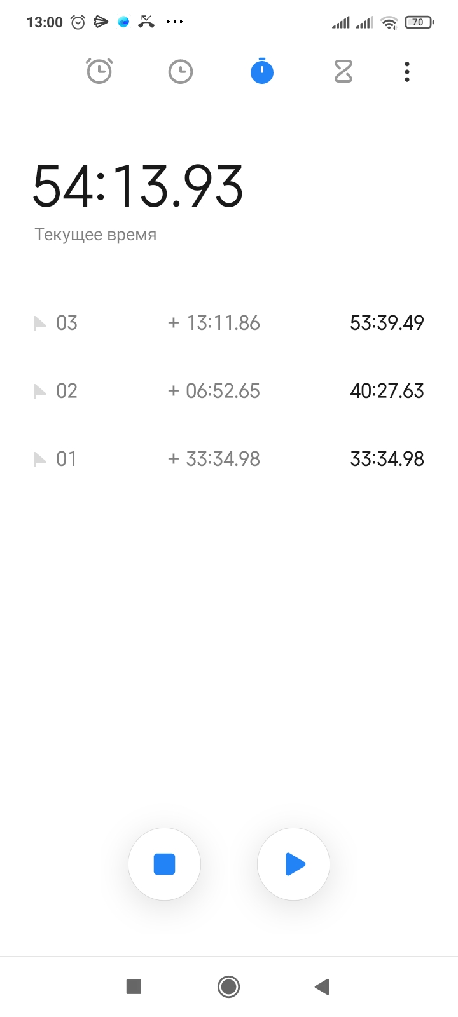Tap the Wi-Fi status icon
Viewport: 458px width, 1017px height.
389,23
